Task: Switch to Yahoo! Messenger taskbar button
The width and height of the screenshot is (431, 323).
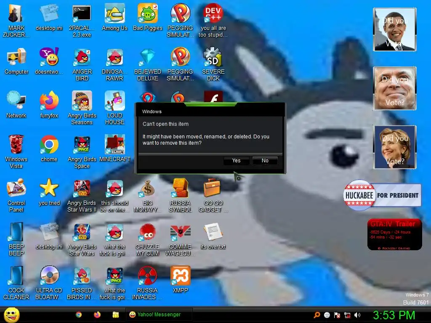Action: [x=159, y=315]
